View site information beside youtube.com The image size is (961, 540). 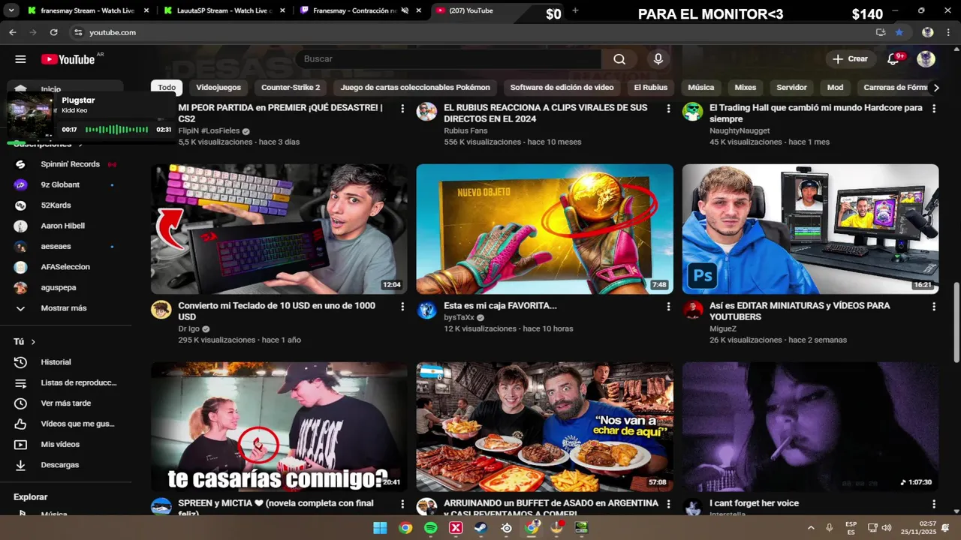pos(77,32)
